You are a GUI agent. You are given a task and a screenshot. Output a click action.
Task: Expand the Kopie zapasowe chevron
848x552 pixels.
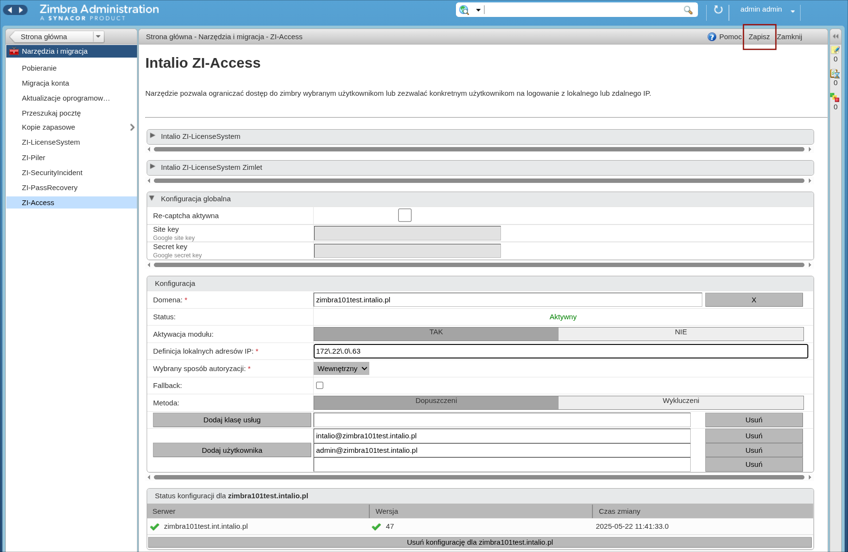[132, 127]
